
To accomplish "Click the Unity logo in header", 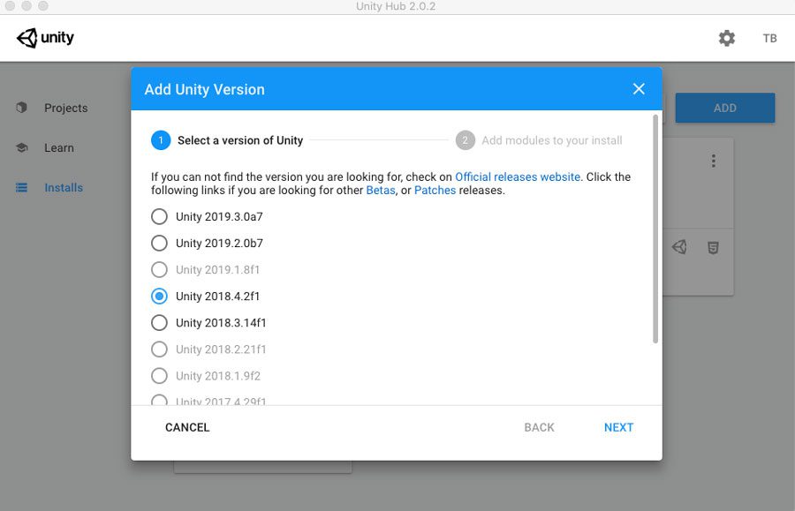I will [x=45, y=38].
